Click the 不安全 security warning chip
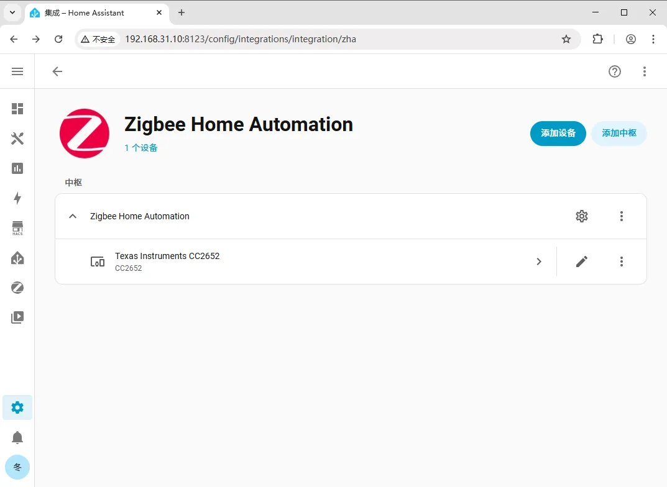The height and width of the screenshot is (487, 667). (x=98, y=39)
